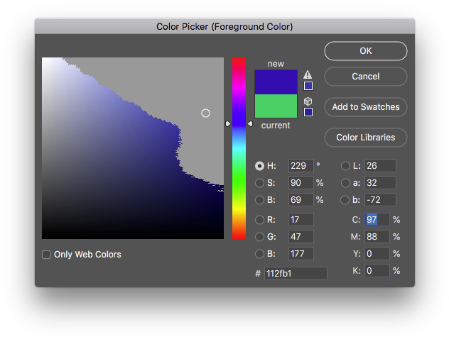Click the circular color field marker

[206, 113]
